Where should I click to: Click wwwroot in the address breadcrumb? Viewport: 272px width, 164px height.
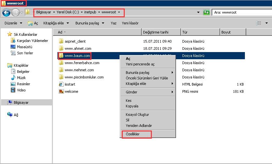(x=109, y=12)
